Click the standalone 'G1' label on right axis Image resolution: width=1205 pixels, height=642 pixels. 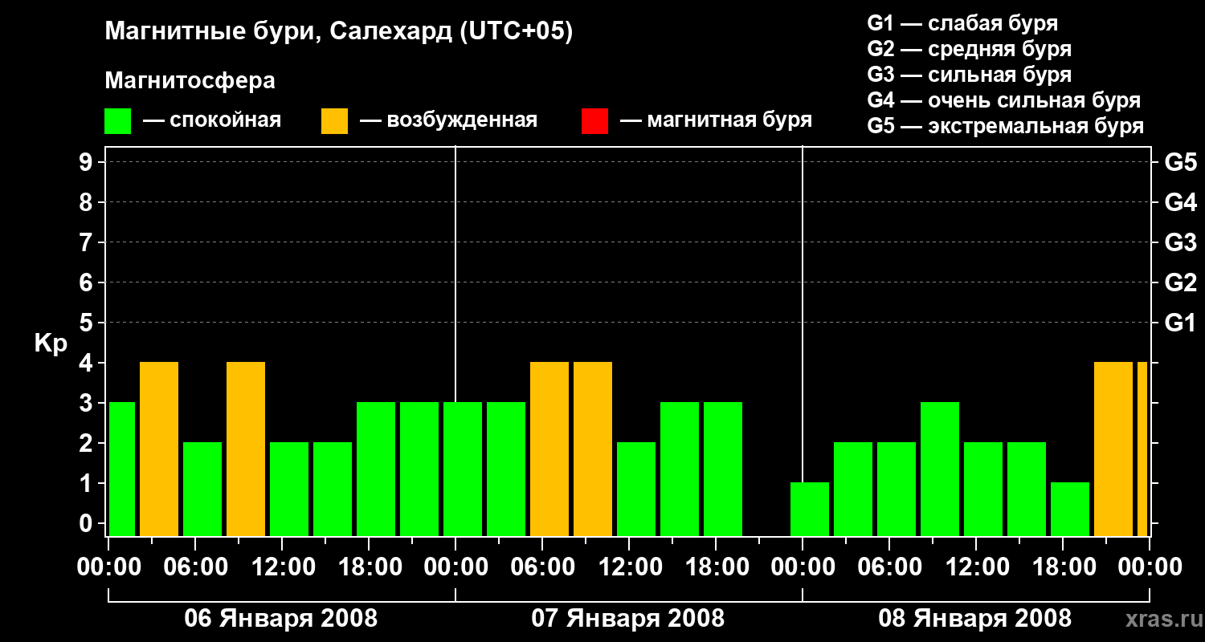pyautogui.click(x=1180, y=323)
